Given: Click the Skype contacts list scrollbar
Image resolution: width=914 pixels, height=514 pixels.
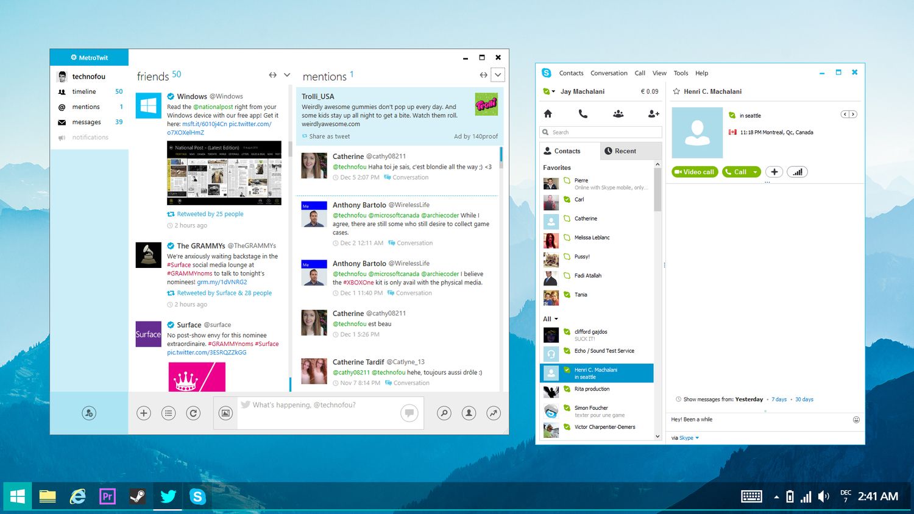Looking at the screenshot, I should (657, 190).
